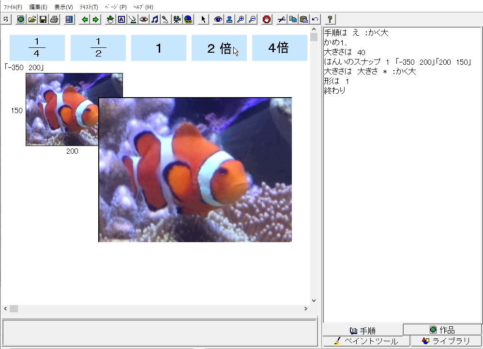Click the open folder icon in toolbar
483x349 pixels.
32,19
